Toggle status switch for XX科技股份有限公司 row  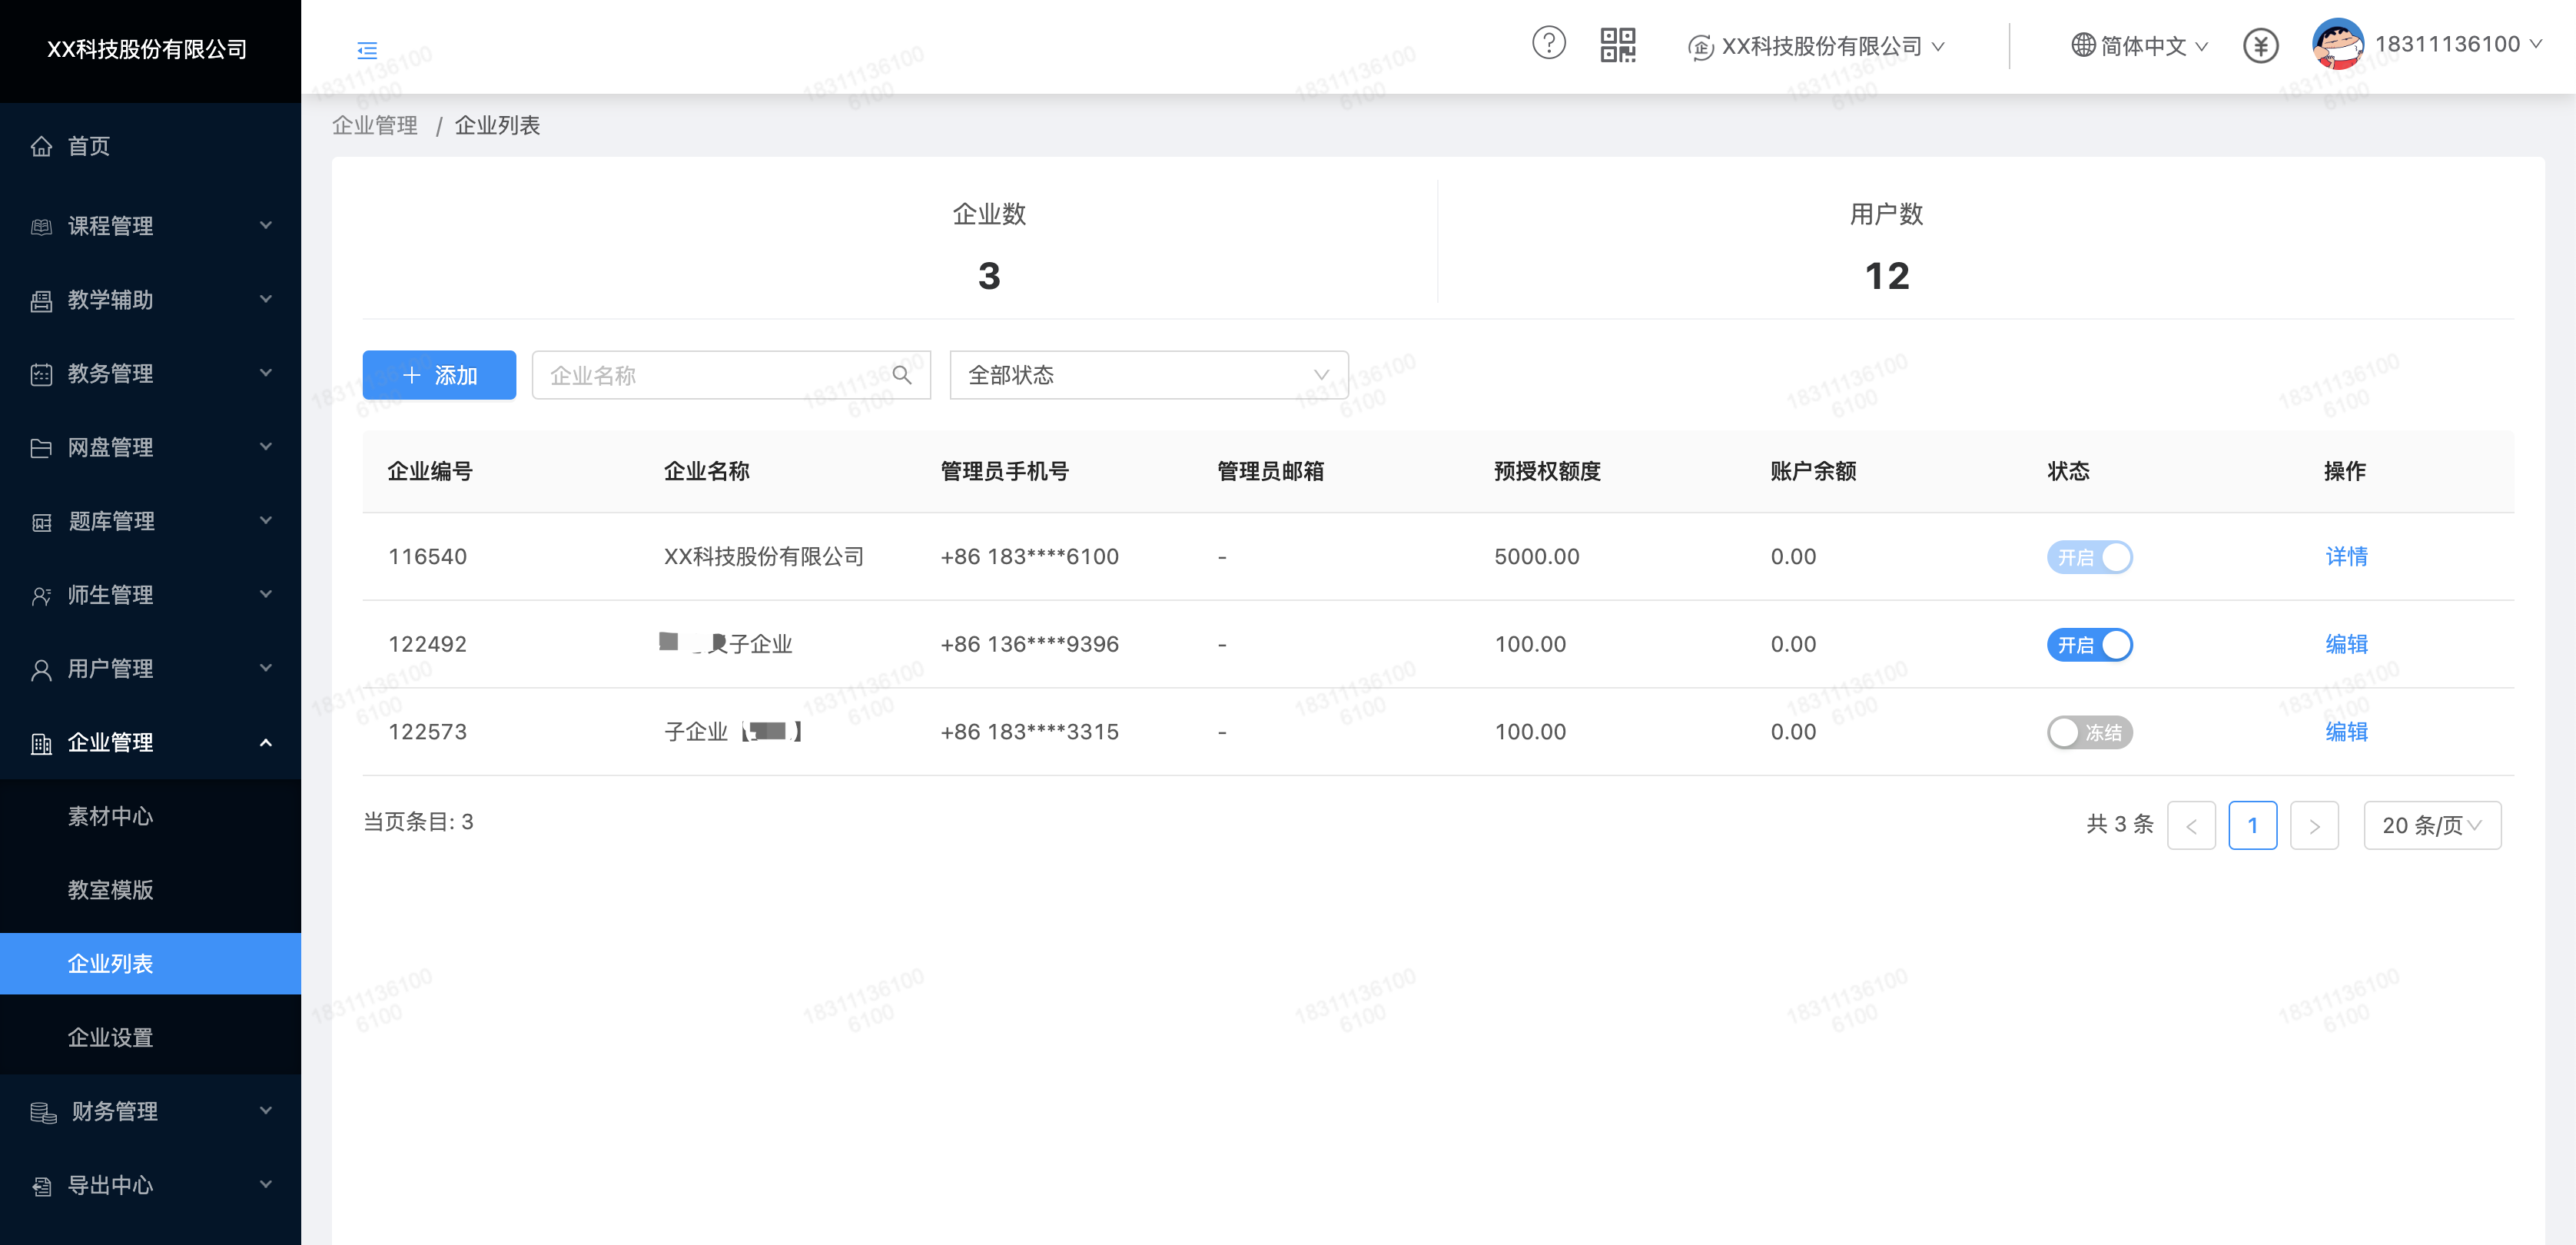[2089, 558]
